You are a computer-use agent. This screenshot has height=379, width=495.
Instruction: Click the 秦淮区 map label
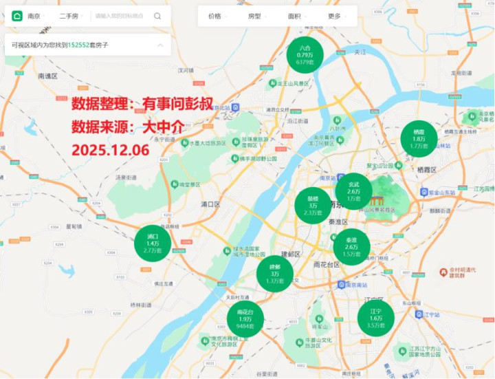coord(338,222)
